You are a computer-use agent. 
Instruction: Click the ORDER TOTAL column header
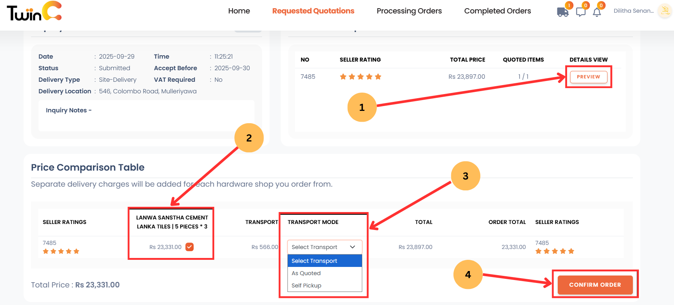point(507,222)
